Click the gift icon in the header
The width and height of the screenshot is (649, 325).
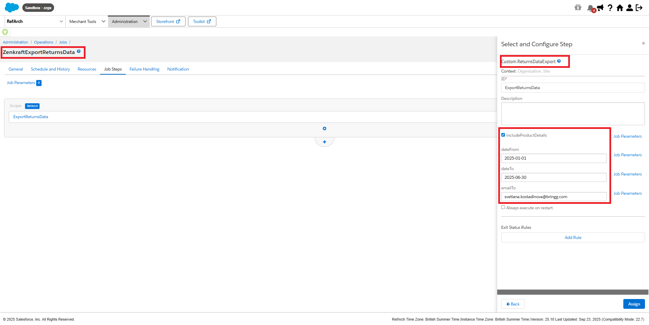click(578, 7)
